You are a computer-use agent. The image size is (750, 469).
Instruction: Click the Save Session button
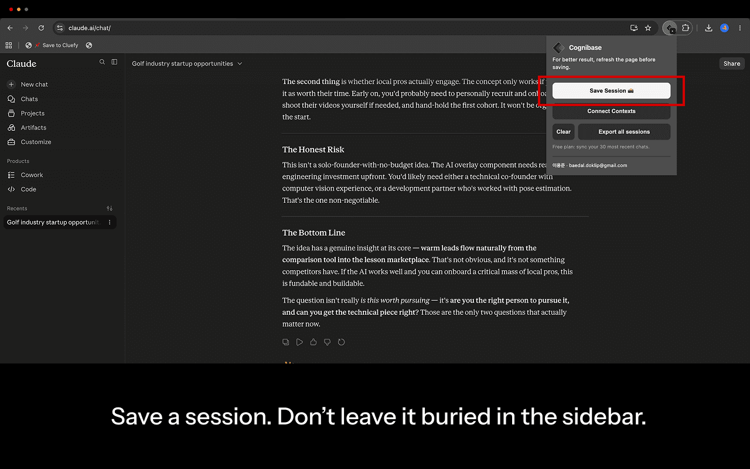click(x=611, y=90)
